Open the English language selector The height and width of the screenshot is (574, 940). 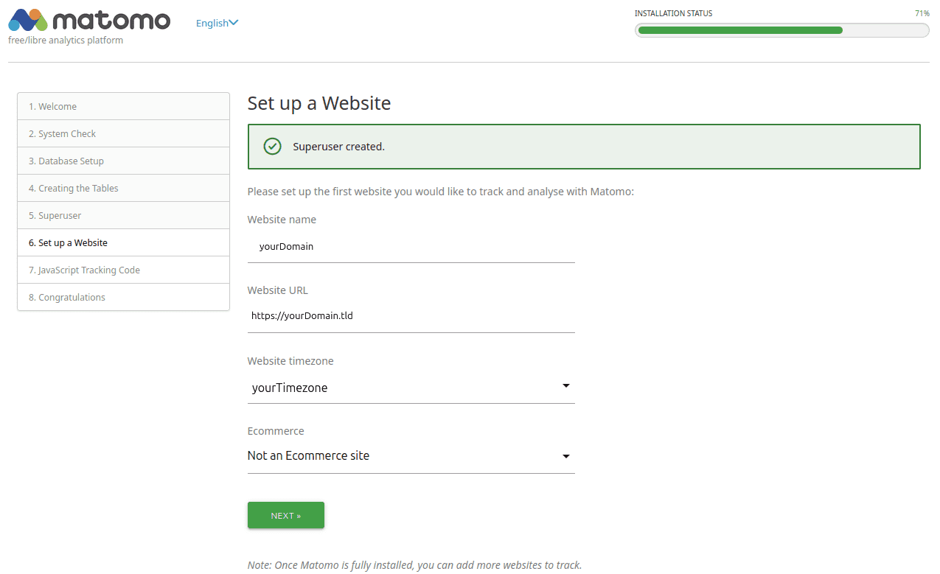point(217,23)
